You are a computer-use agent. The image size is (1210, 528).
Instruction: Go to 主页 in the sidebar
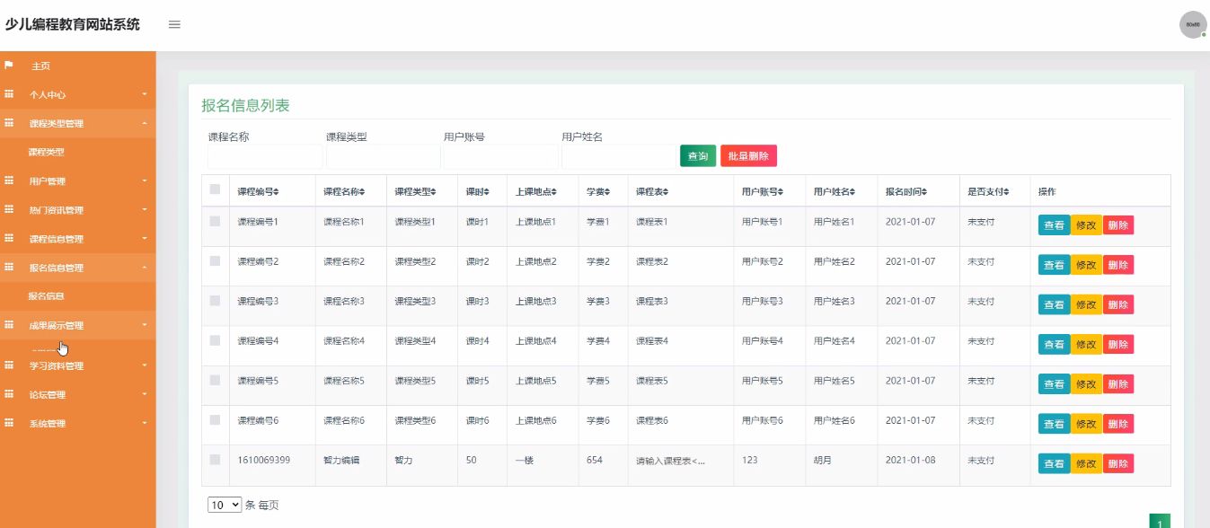pos(41,66)
